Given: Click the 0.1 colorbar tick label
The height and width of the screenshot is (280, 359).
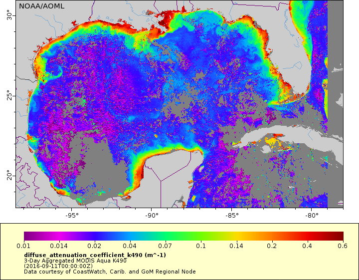Looking at the screenshot, I should [201, 246].
